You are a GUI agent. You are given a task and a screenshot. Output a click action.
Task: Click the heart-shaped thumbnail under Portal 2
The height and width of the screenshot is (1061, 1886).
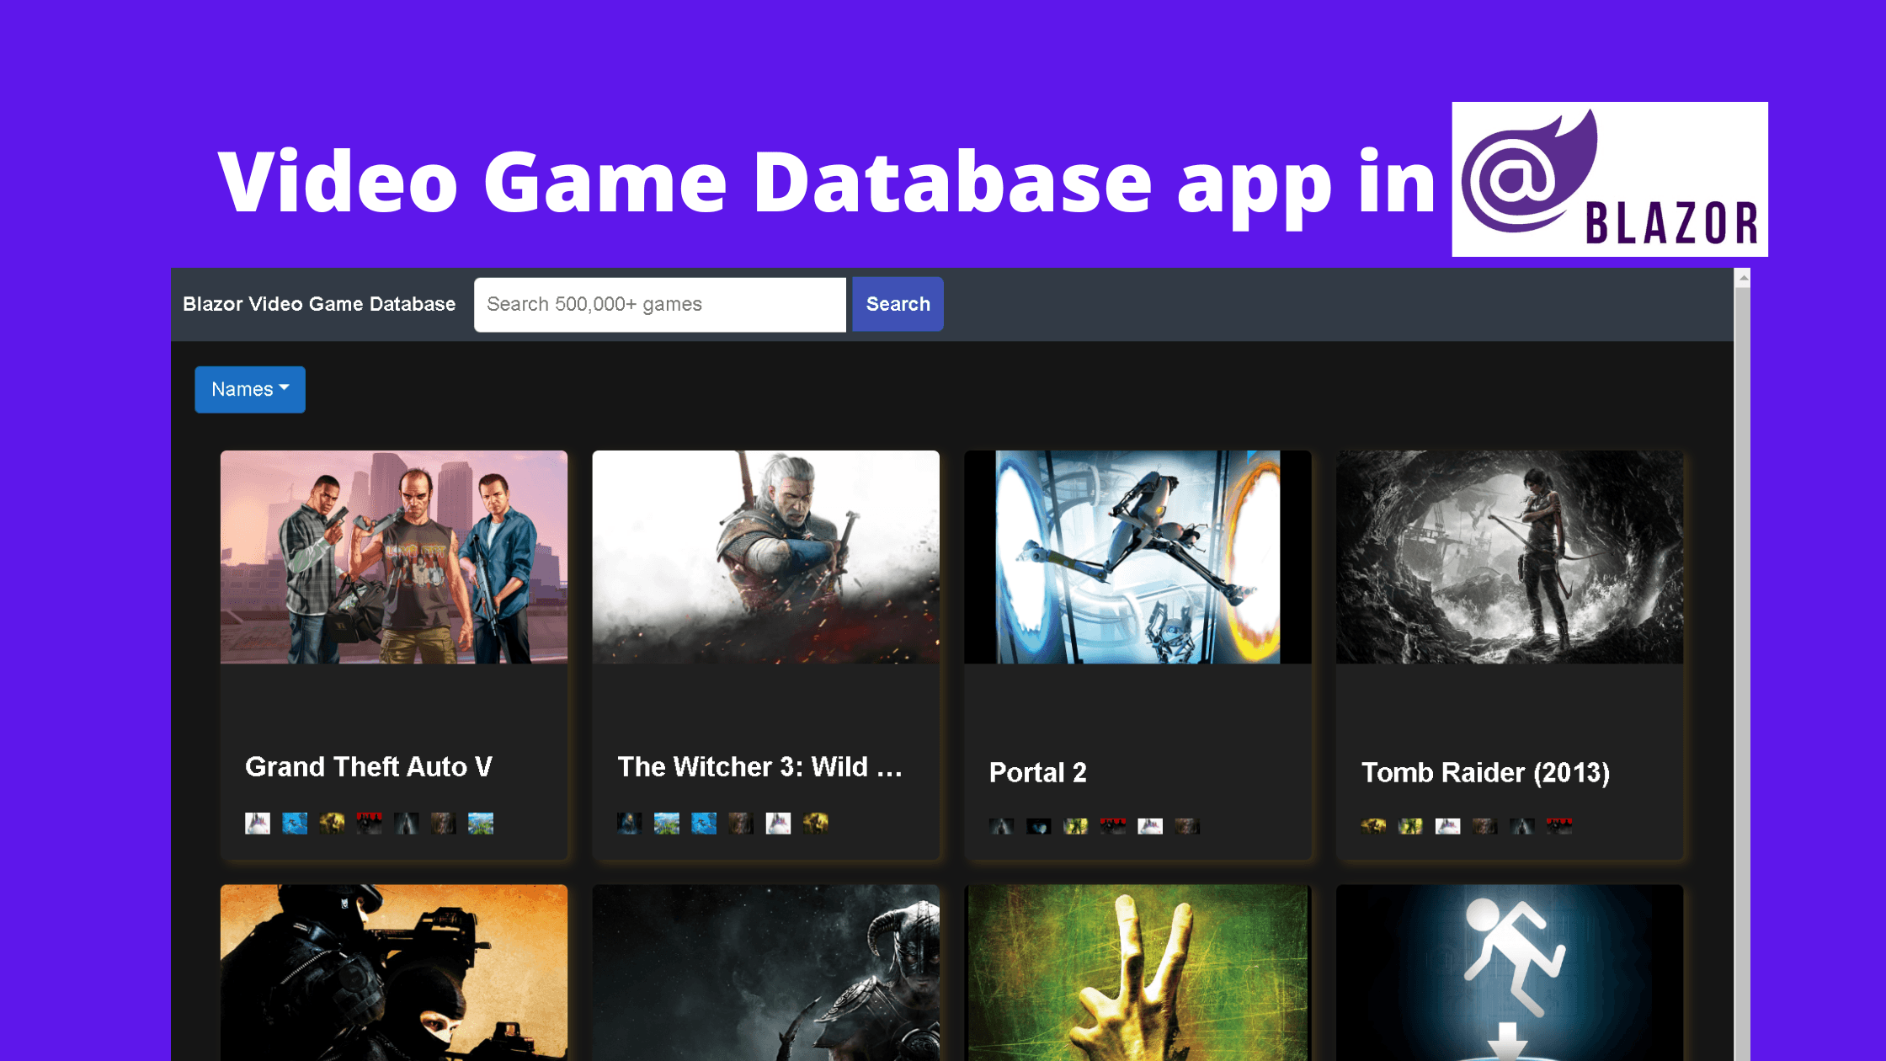pos(1038,826)
